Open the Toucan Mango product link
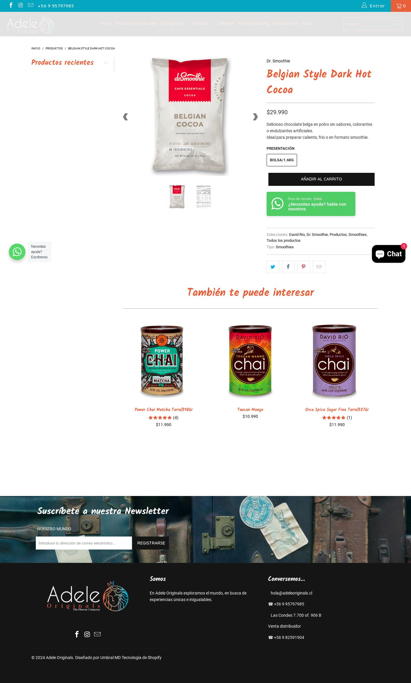Screen dimensions: 411x683 coord(250,410)
